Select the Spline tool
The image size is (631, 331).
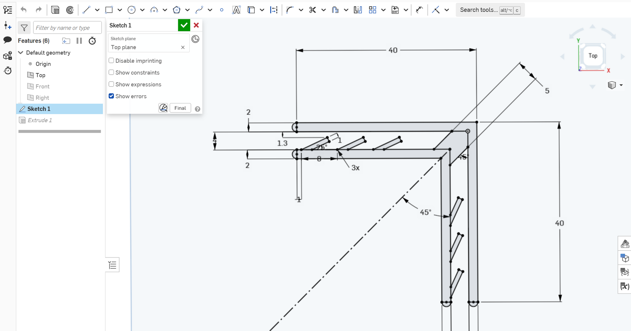199,10
